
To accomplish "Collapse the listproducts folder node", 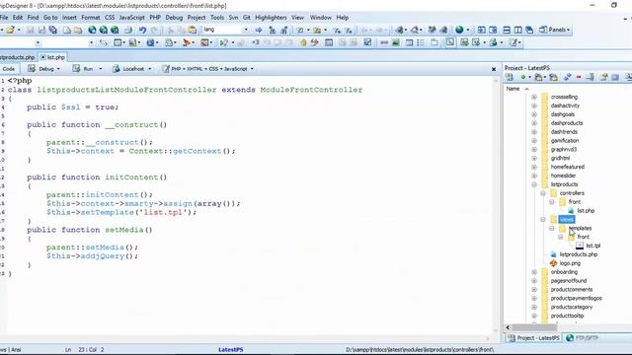I will point(534,184).
